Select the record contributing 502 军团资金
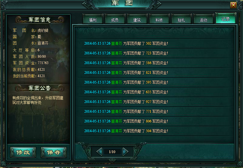Screen dimensions: 243x168 tap(156, 43)
